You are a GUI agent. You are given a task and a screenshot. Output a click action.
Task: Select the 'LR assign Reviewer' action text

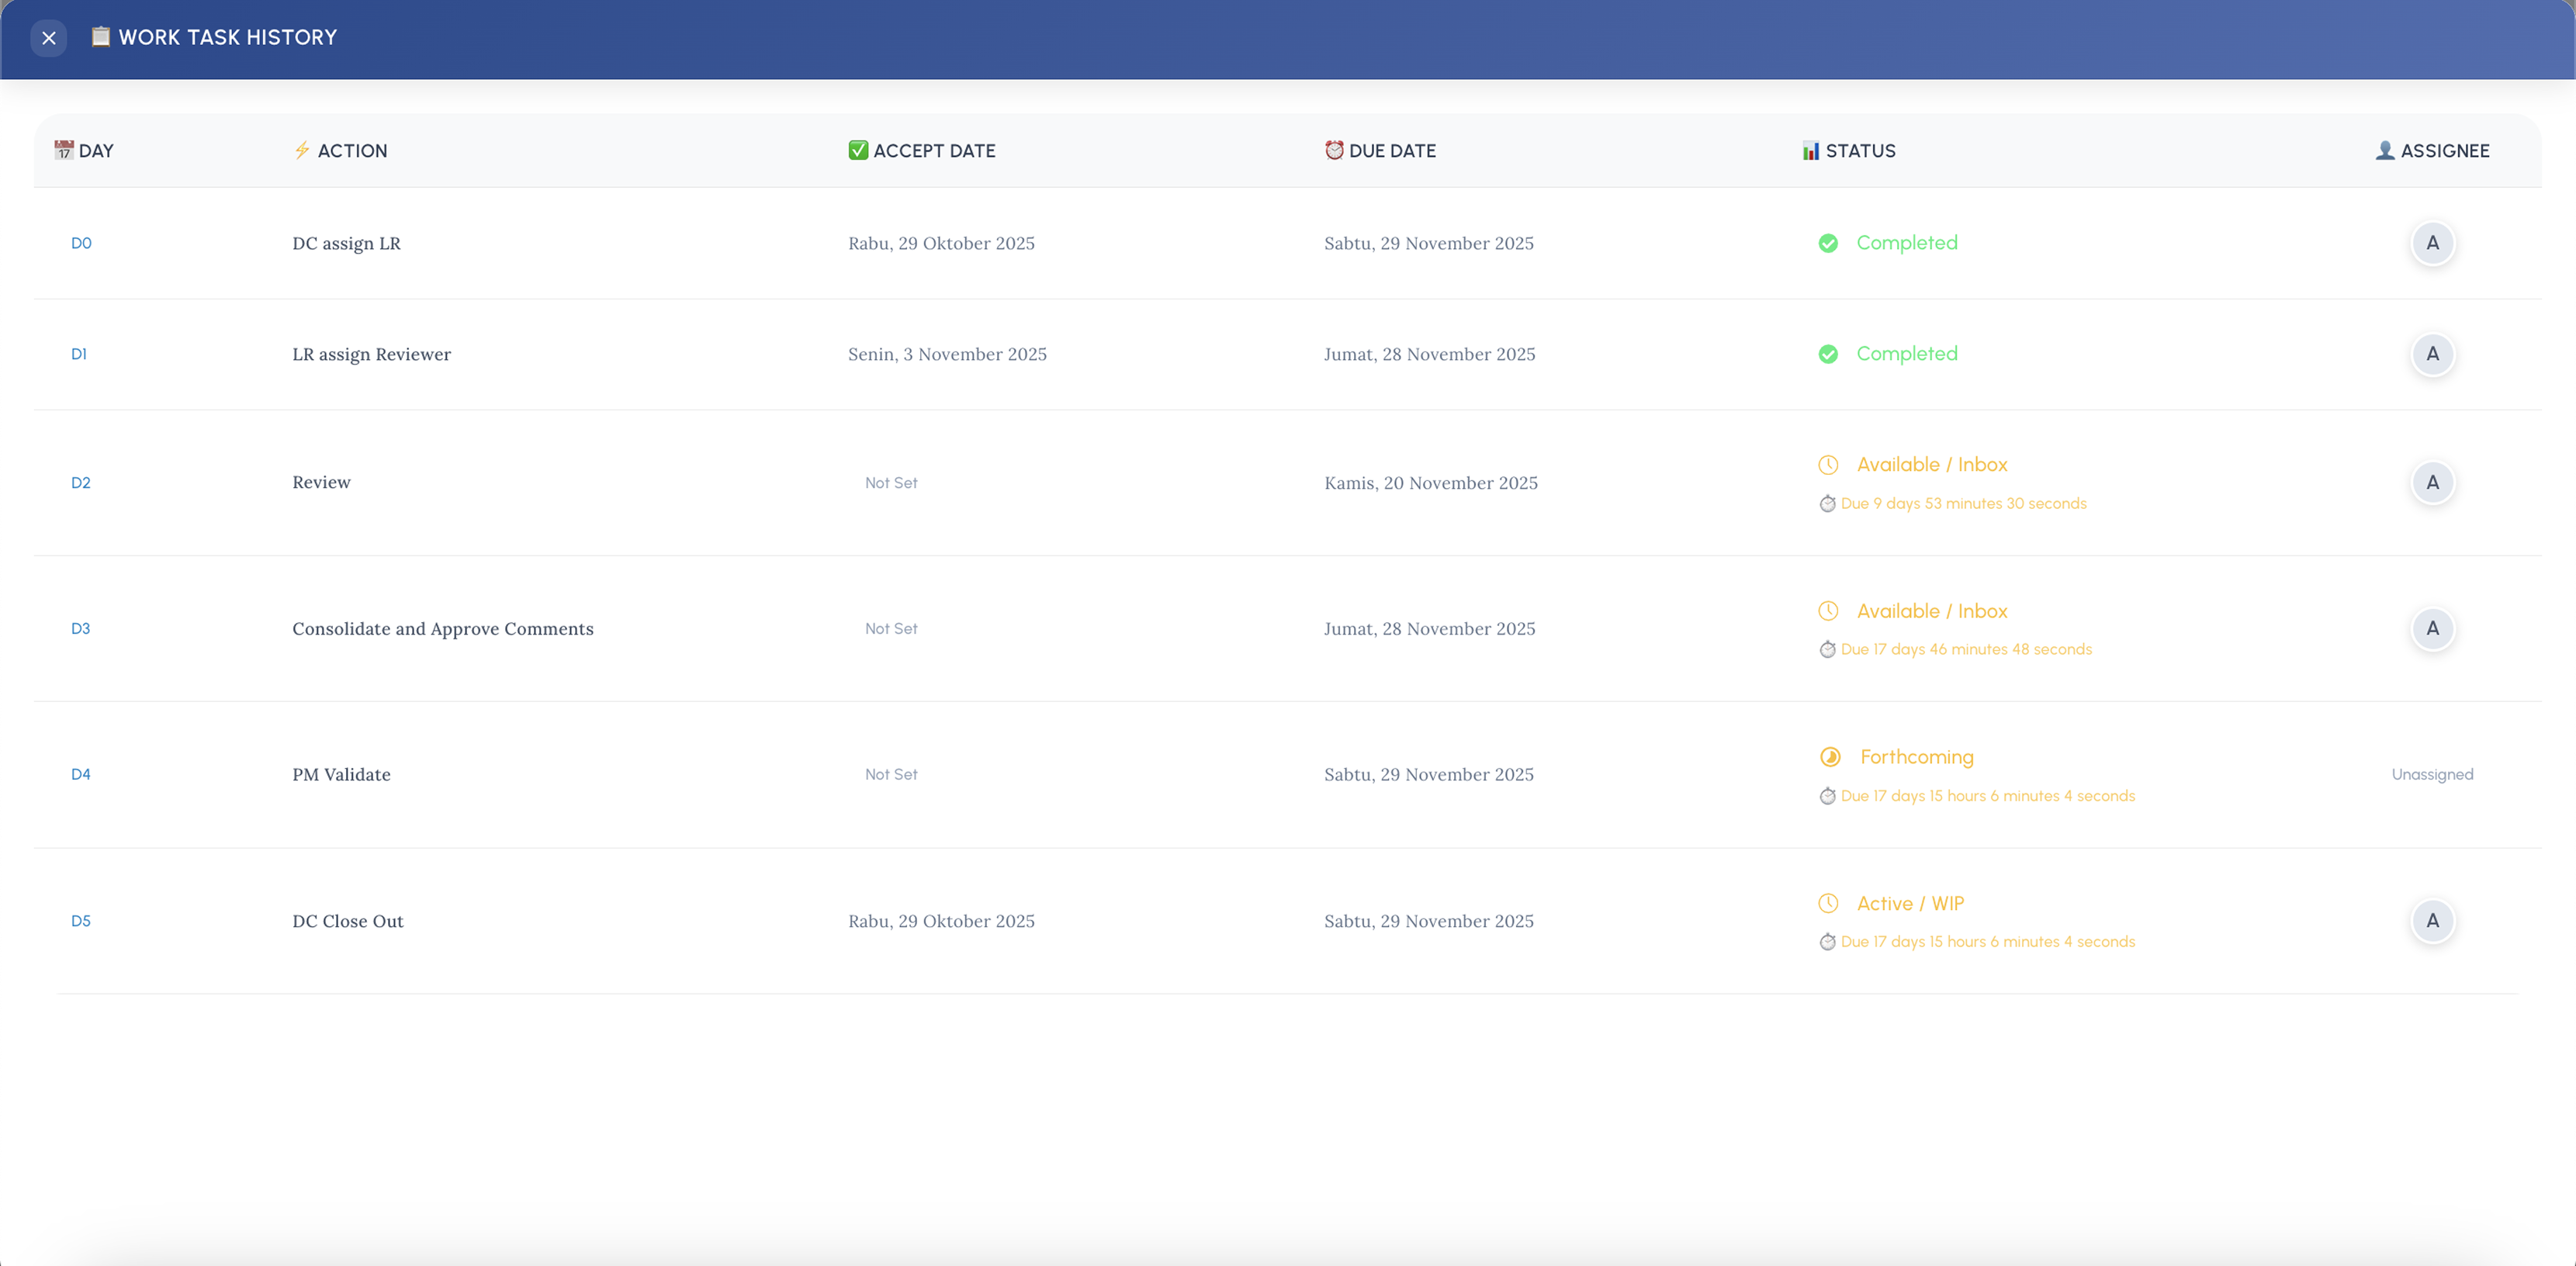371,354
